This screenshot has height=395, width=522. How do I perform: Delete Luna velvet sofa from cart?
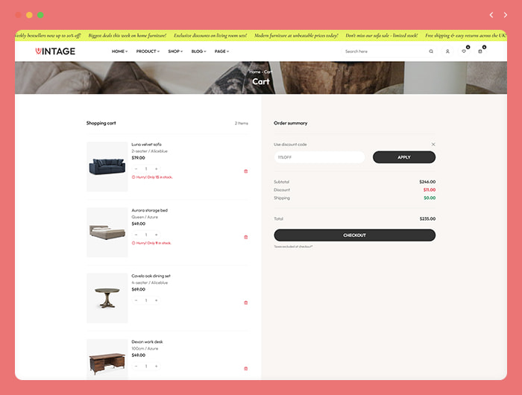[246, 171]
